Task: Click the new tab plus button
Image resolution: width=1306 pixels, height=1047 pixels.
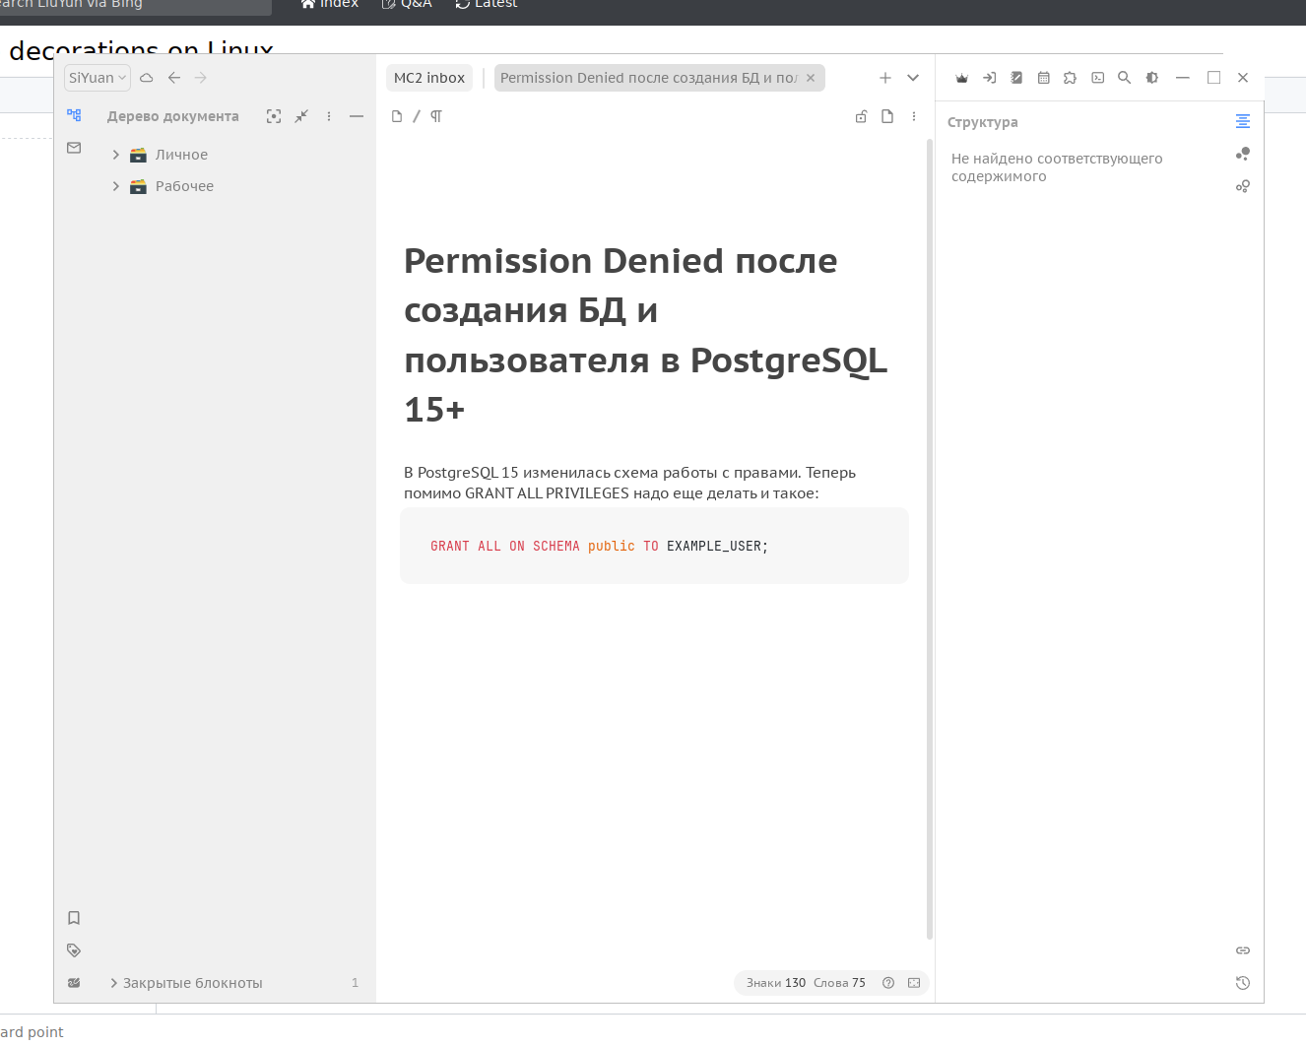Action: (x=885, y=78)
